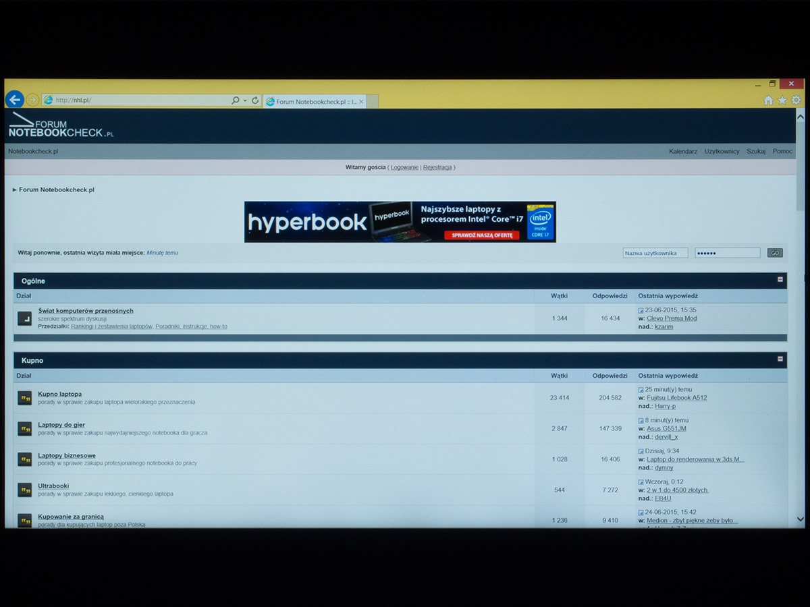Click the Kupno laptopa forum icon
This screenshot has width=810, height=607.
point(25,398)
